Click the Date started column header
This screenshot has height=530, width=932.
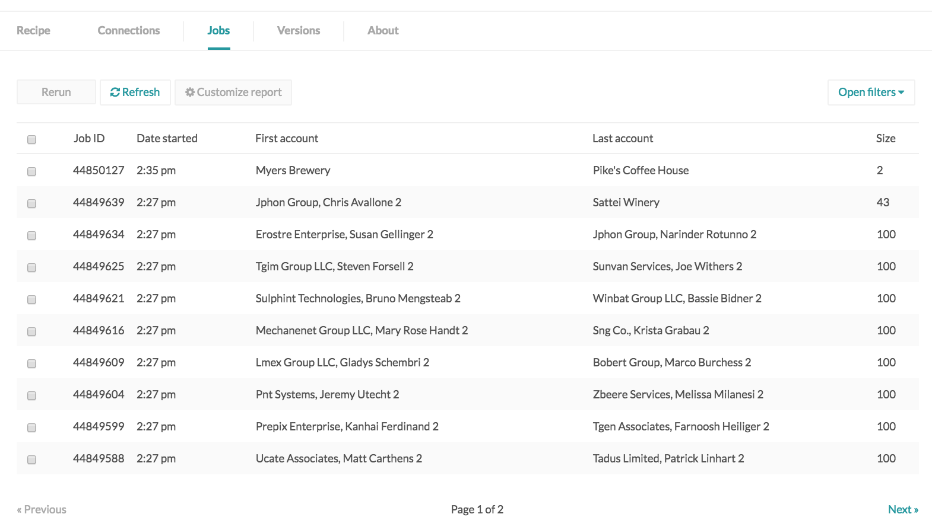pos(167,139)
